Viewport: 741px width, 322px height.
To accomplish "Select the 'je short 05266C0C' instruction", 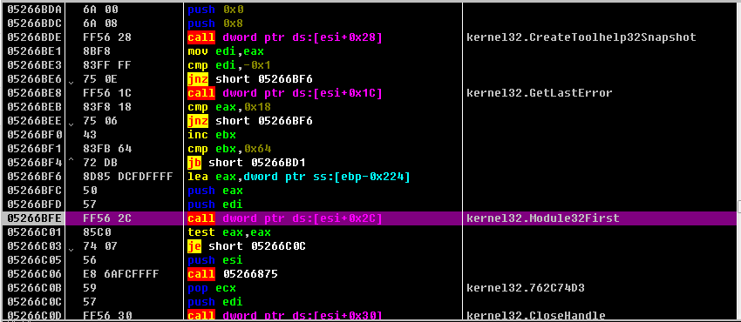I will click(x=247, y=246).
